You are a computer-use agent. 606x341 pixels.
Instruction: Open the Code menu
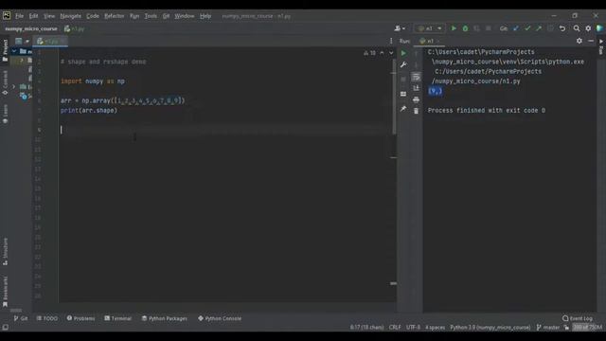click(x=93, y=16)
